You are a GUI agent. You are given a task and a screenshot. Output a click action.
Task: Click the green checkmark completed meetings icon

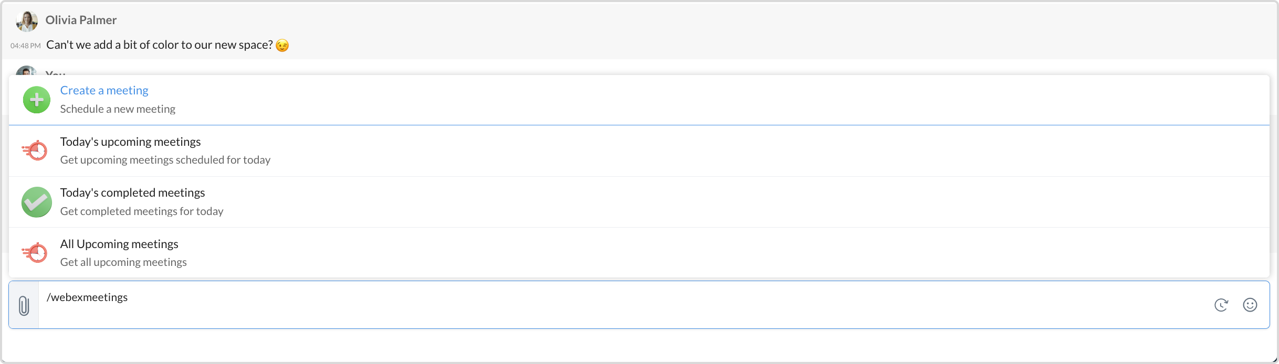37,202
